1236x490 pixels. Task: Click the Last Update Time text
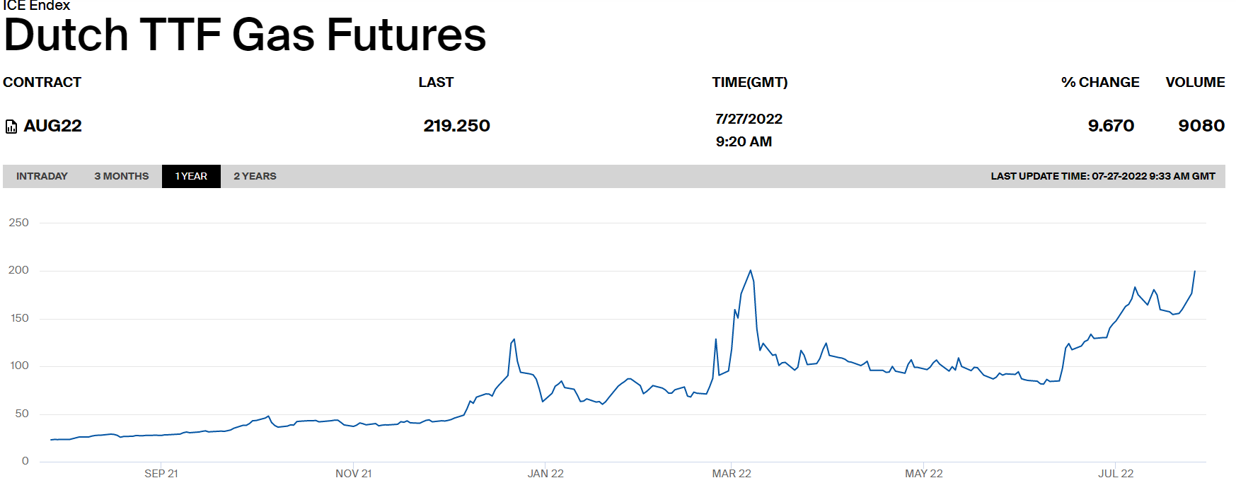1102,176
